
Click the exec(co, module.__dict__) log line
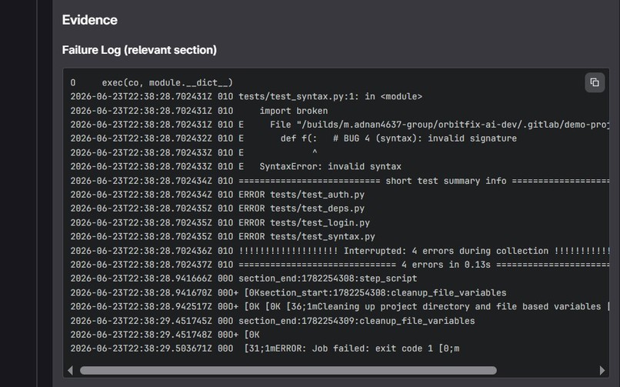point(152,82)
